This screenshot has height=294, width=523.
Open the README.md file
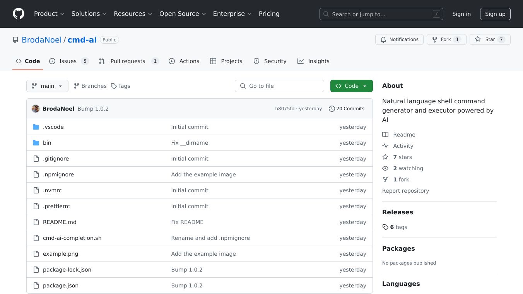click(60, 222)
